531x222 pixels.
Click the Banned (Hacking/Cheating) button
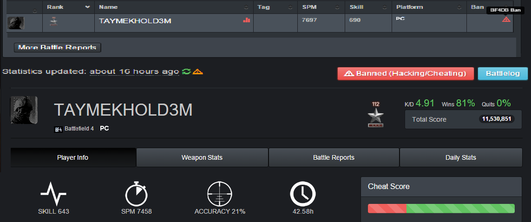click(x=406, y=73)
